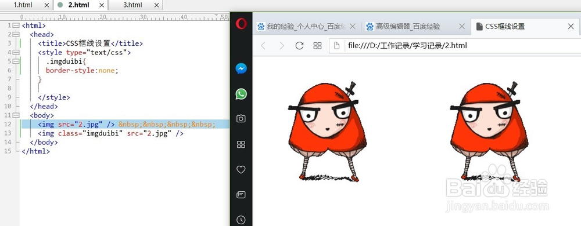Go back with the browser back arrow
581x226 pixels.
[x=263, y=45]
